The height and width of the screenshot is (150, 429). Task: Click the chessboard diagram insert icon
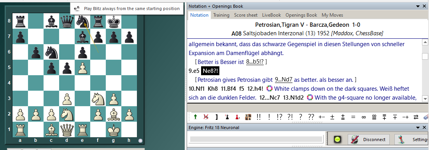coord(248,117)
